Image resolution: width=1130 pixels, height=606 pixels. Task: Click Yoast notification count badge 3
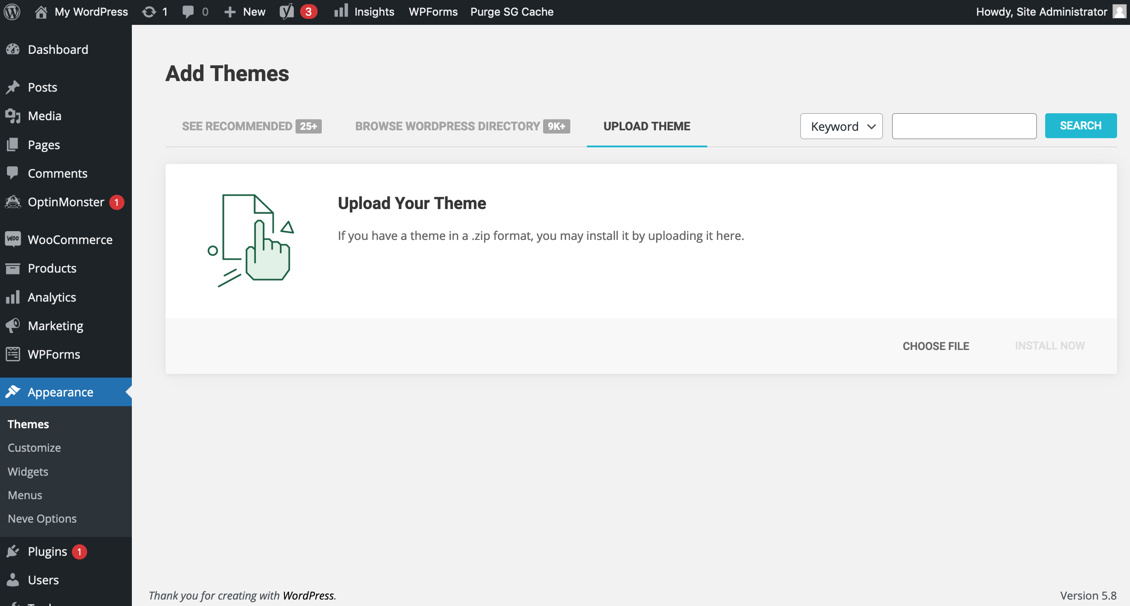click(308, 12)
